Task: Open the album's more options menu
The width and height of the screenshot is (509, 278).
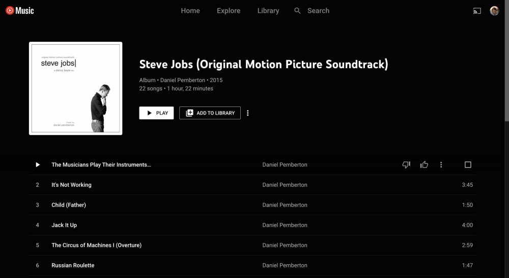Action: (248, 113)
